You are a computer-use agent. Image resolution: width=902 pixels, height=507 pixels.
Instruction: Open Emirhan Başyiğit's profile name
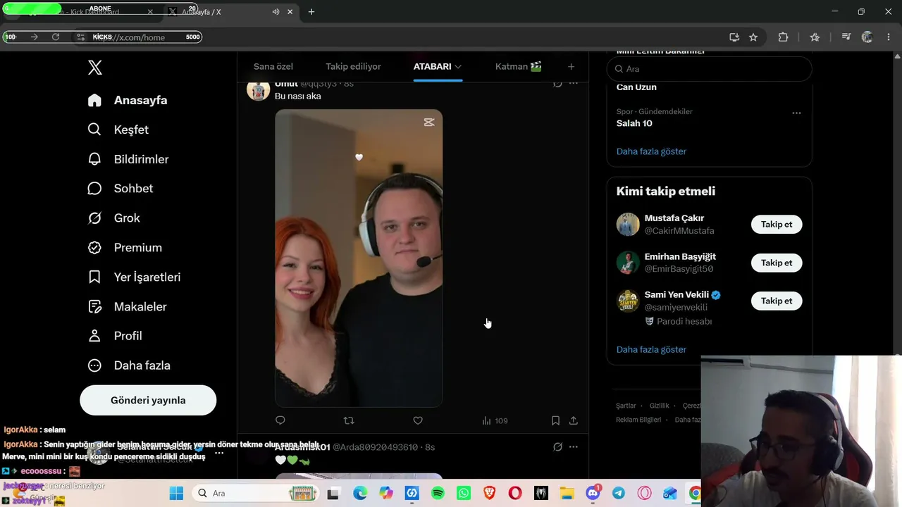pyautogui.click(x=680, y=256)
